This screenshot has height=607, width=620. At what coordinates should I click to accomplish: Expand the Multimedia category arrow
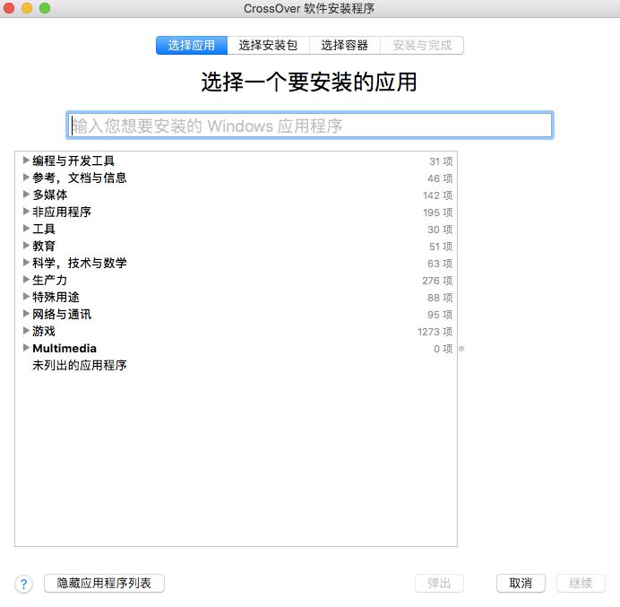26,348
